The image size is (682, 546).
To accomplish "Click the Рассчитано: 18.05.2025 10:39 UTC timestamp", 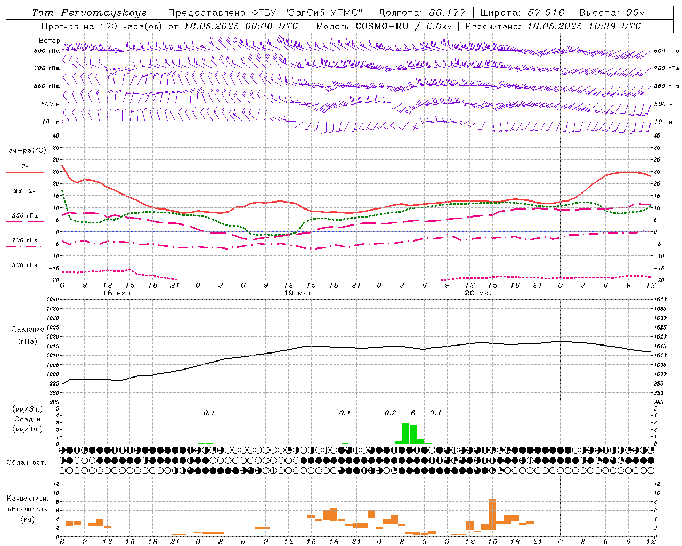I will (553, 26).
